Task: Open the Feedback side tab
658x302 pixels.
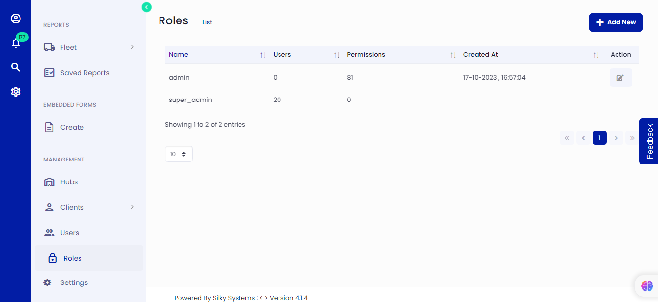Action: (x=649, y=141)
